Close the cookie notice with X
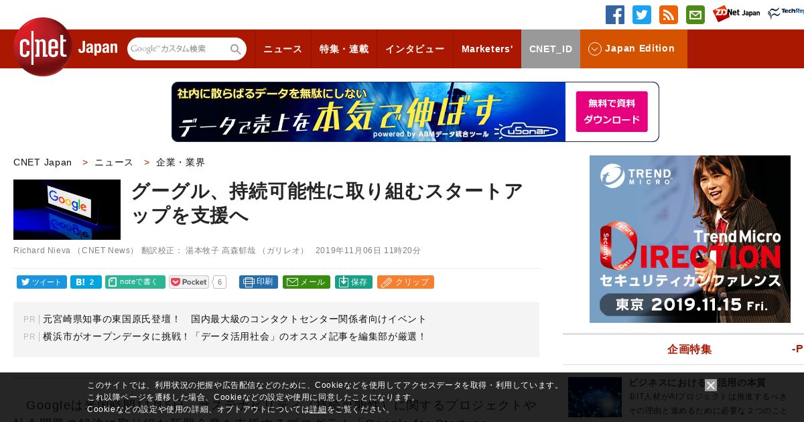This screenshot has width=804, height=422. (711, 385)
